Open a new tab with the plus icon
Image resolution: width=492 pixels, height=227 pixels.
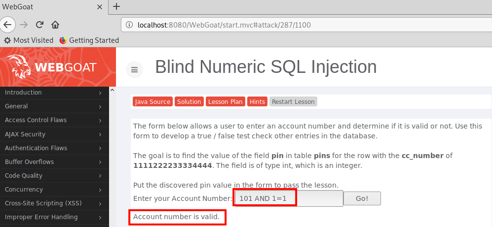coord(116,6)
